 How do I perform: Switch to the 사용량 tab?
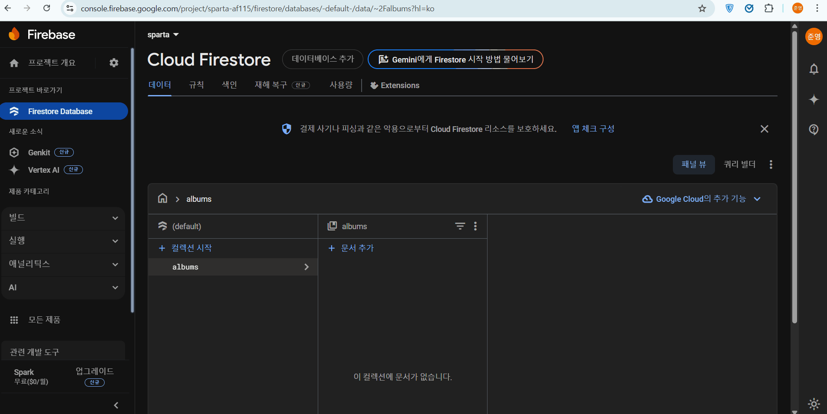tap(341, 85)
